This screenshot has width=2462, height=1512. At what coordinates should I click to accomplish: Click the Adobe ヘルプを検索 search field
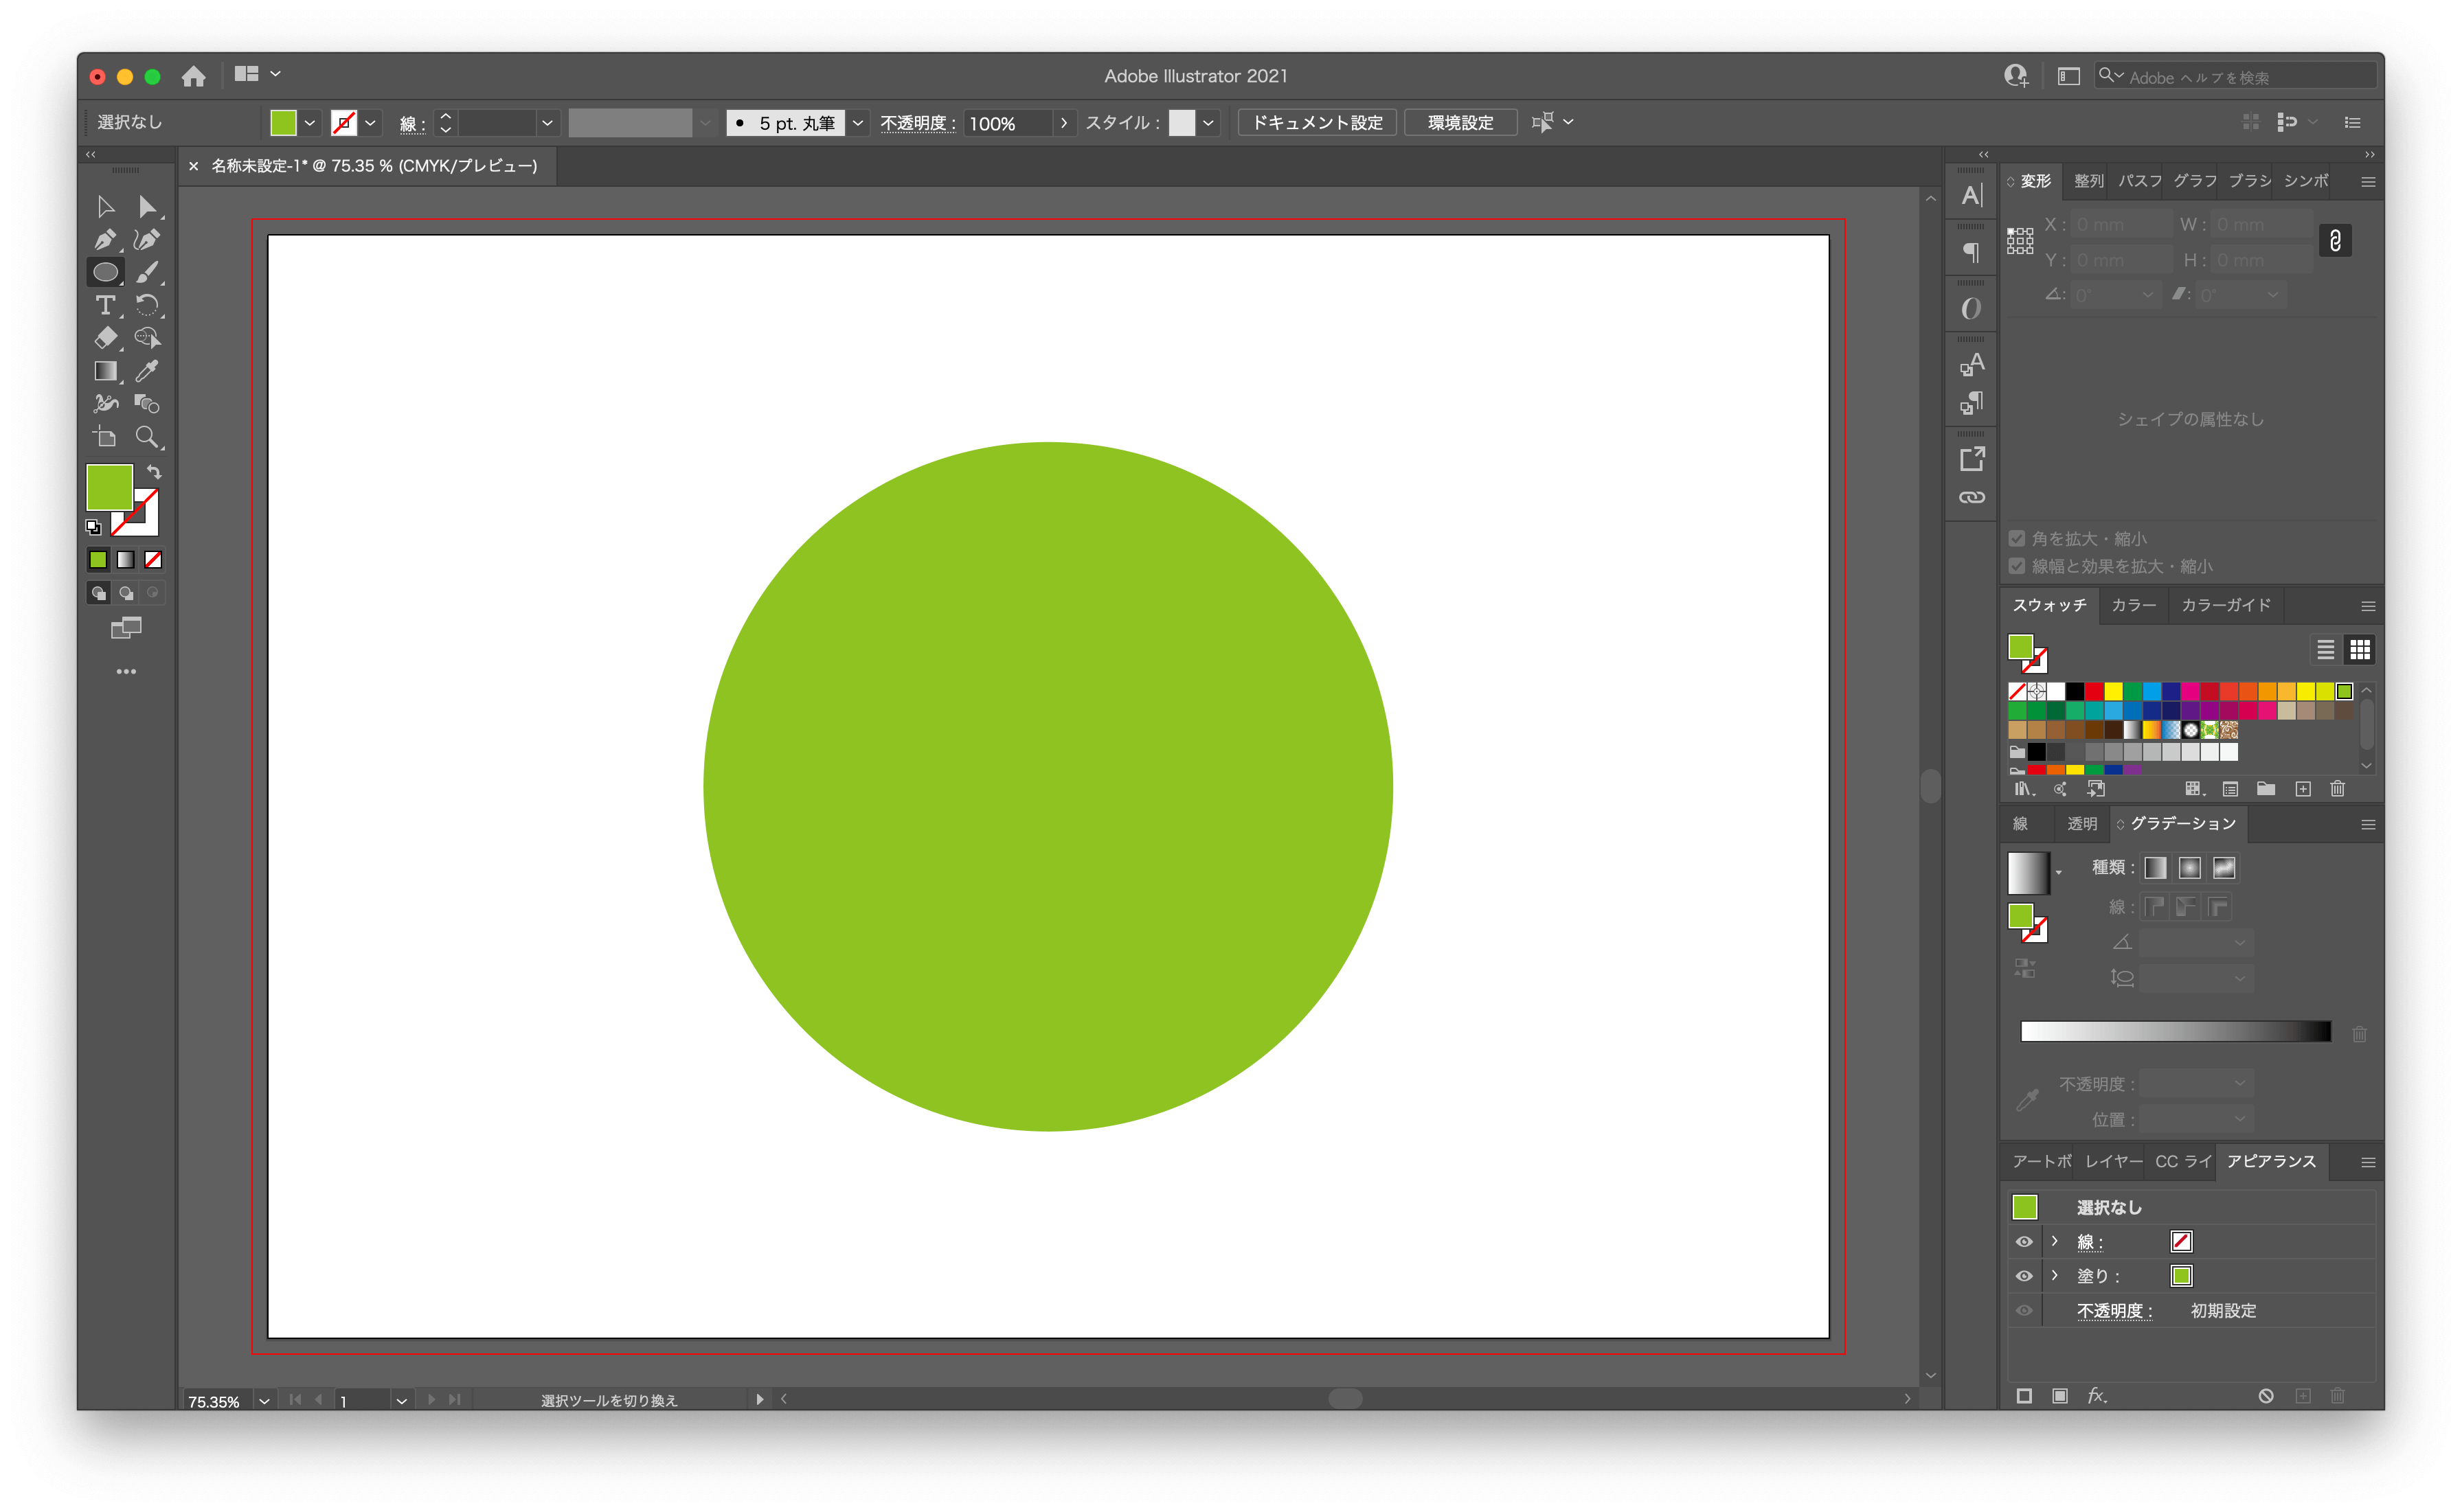point(2235,77)
